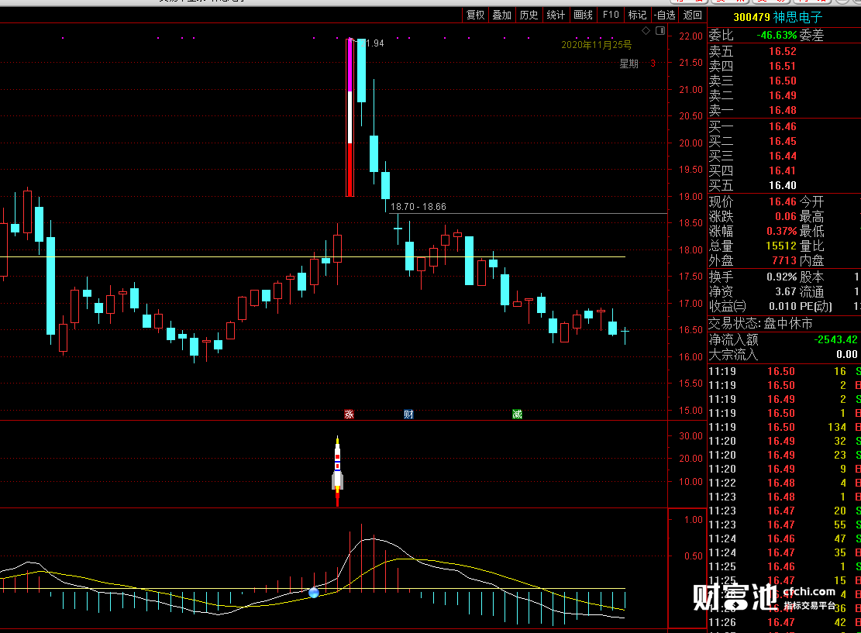Click the 返回 return button
The width and height of the screenshot is (861, 633).
pyautogui.click(x=692, y=15)
